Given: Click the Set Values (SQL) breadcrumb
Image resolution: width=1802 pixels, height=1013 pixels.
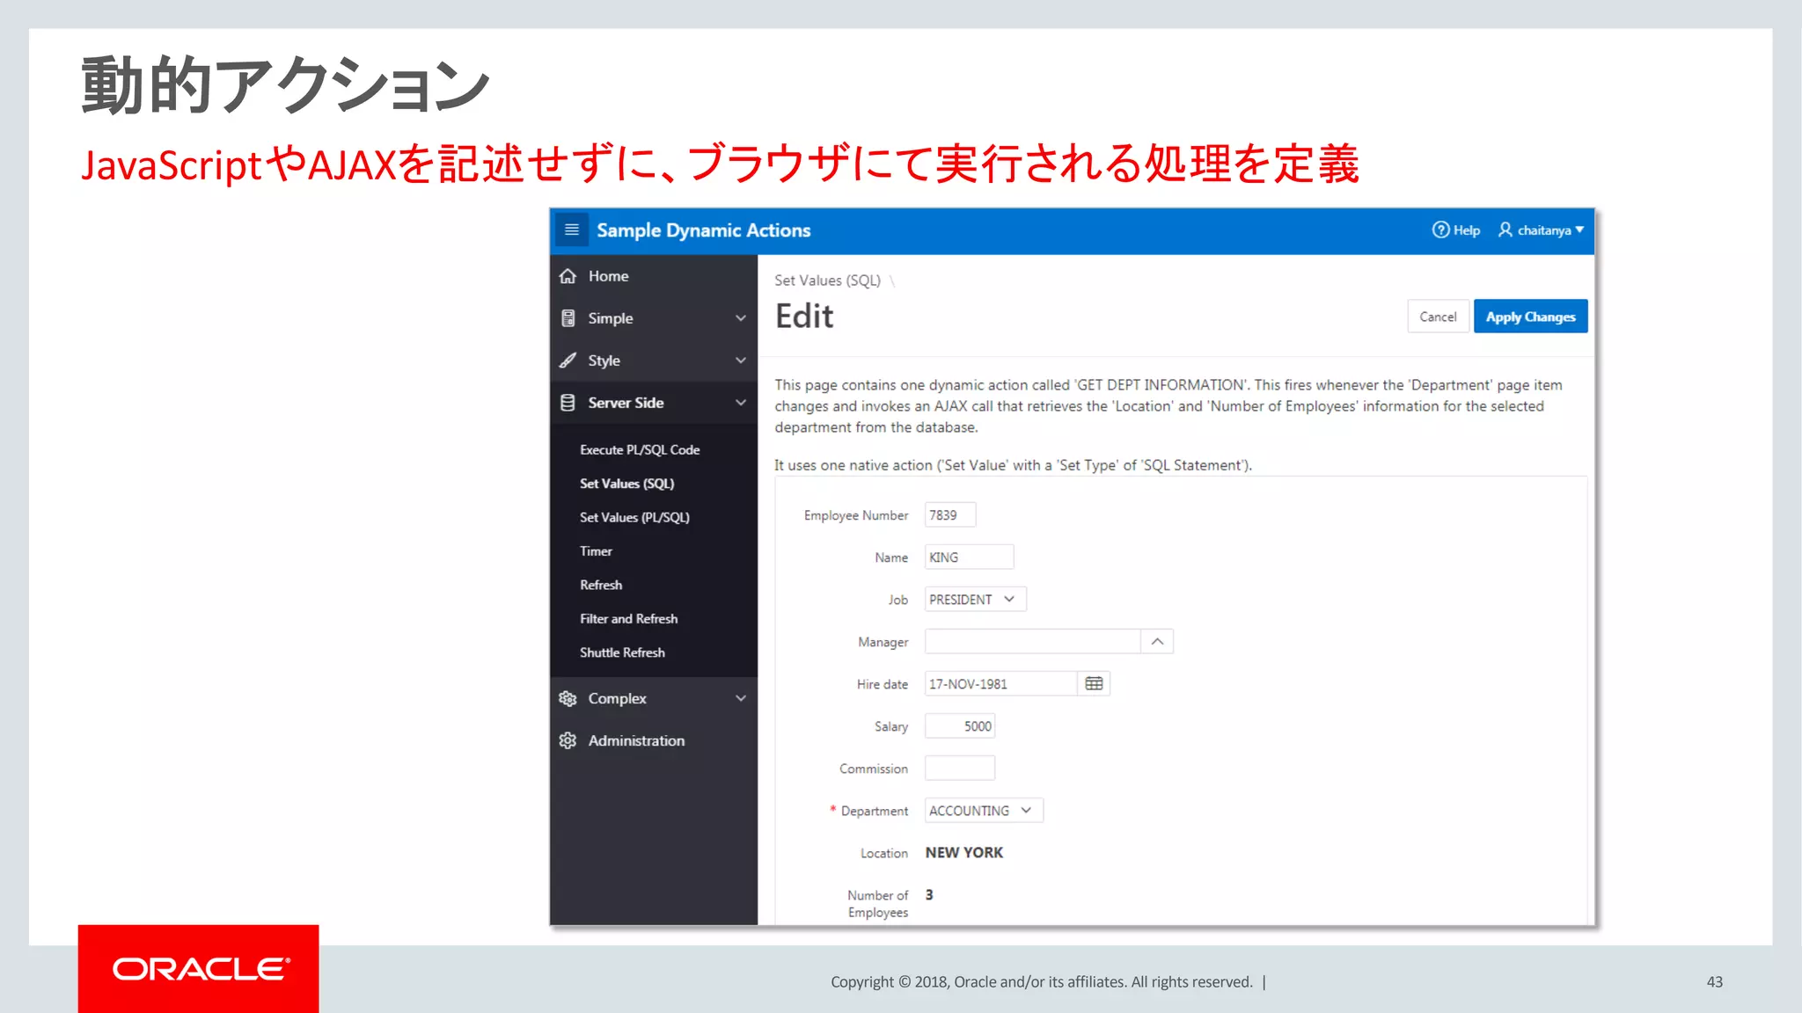Looking at the screenshot, I should tap(827, 281).
